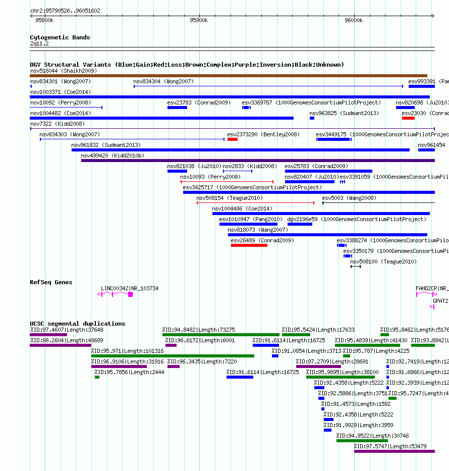
Task: Click the nsv508154 (Teague2010) label
Action: tap(230, 198)
